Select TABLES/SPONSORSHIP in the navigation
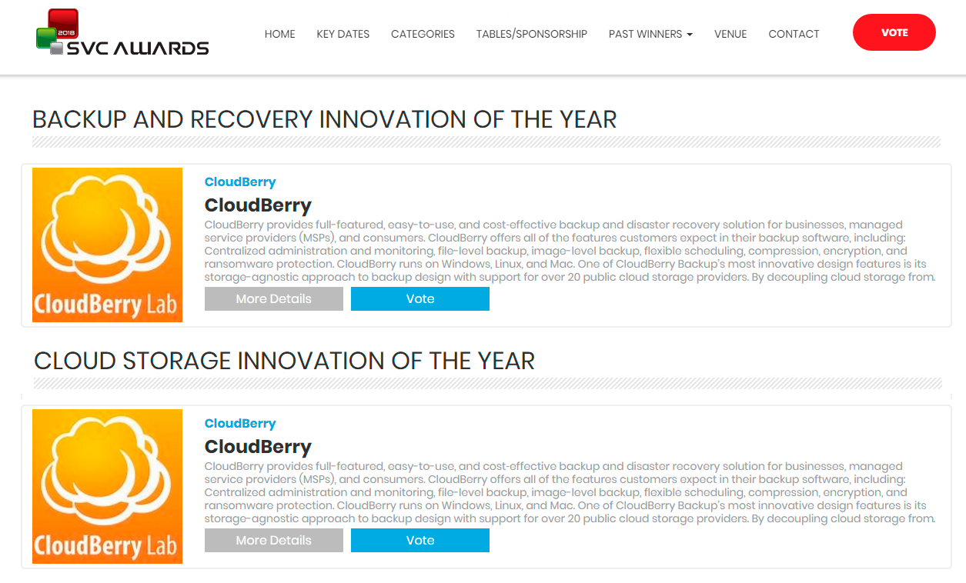The width and height of the screenshot is (966, 583). tap(532, 34)
